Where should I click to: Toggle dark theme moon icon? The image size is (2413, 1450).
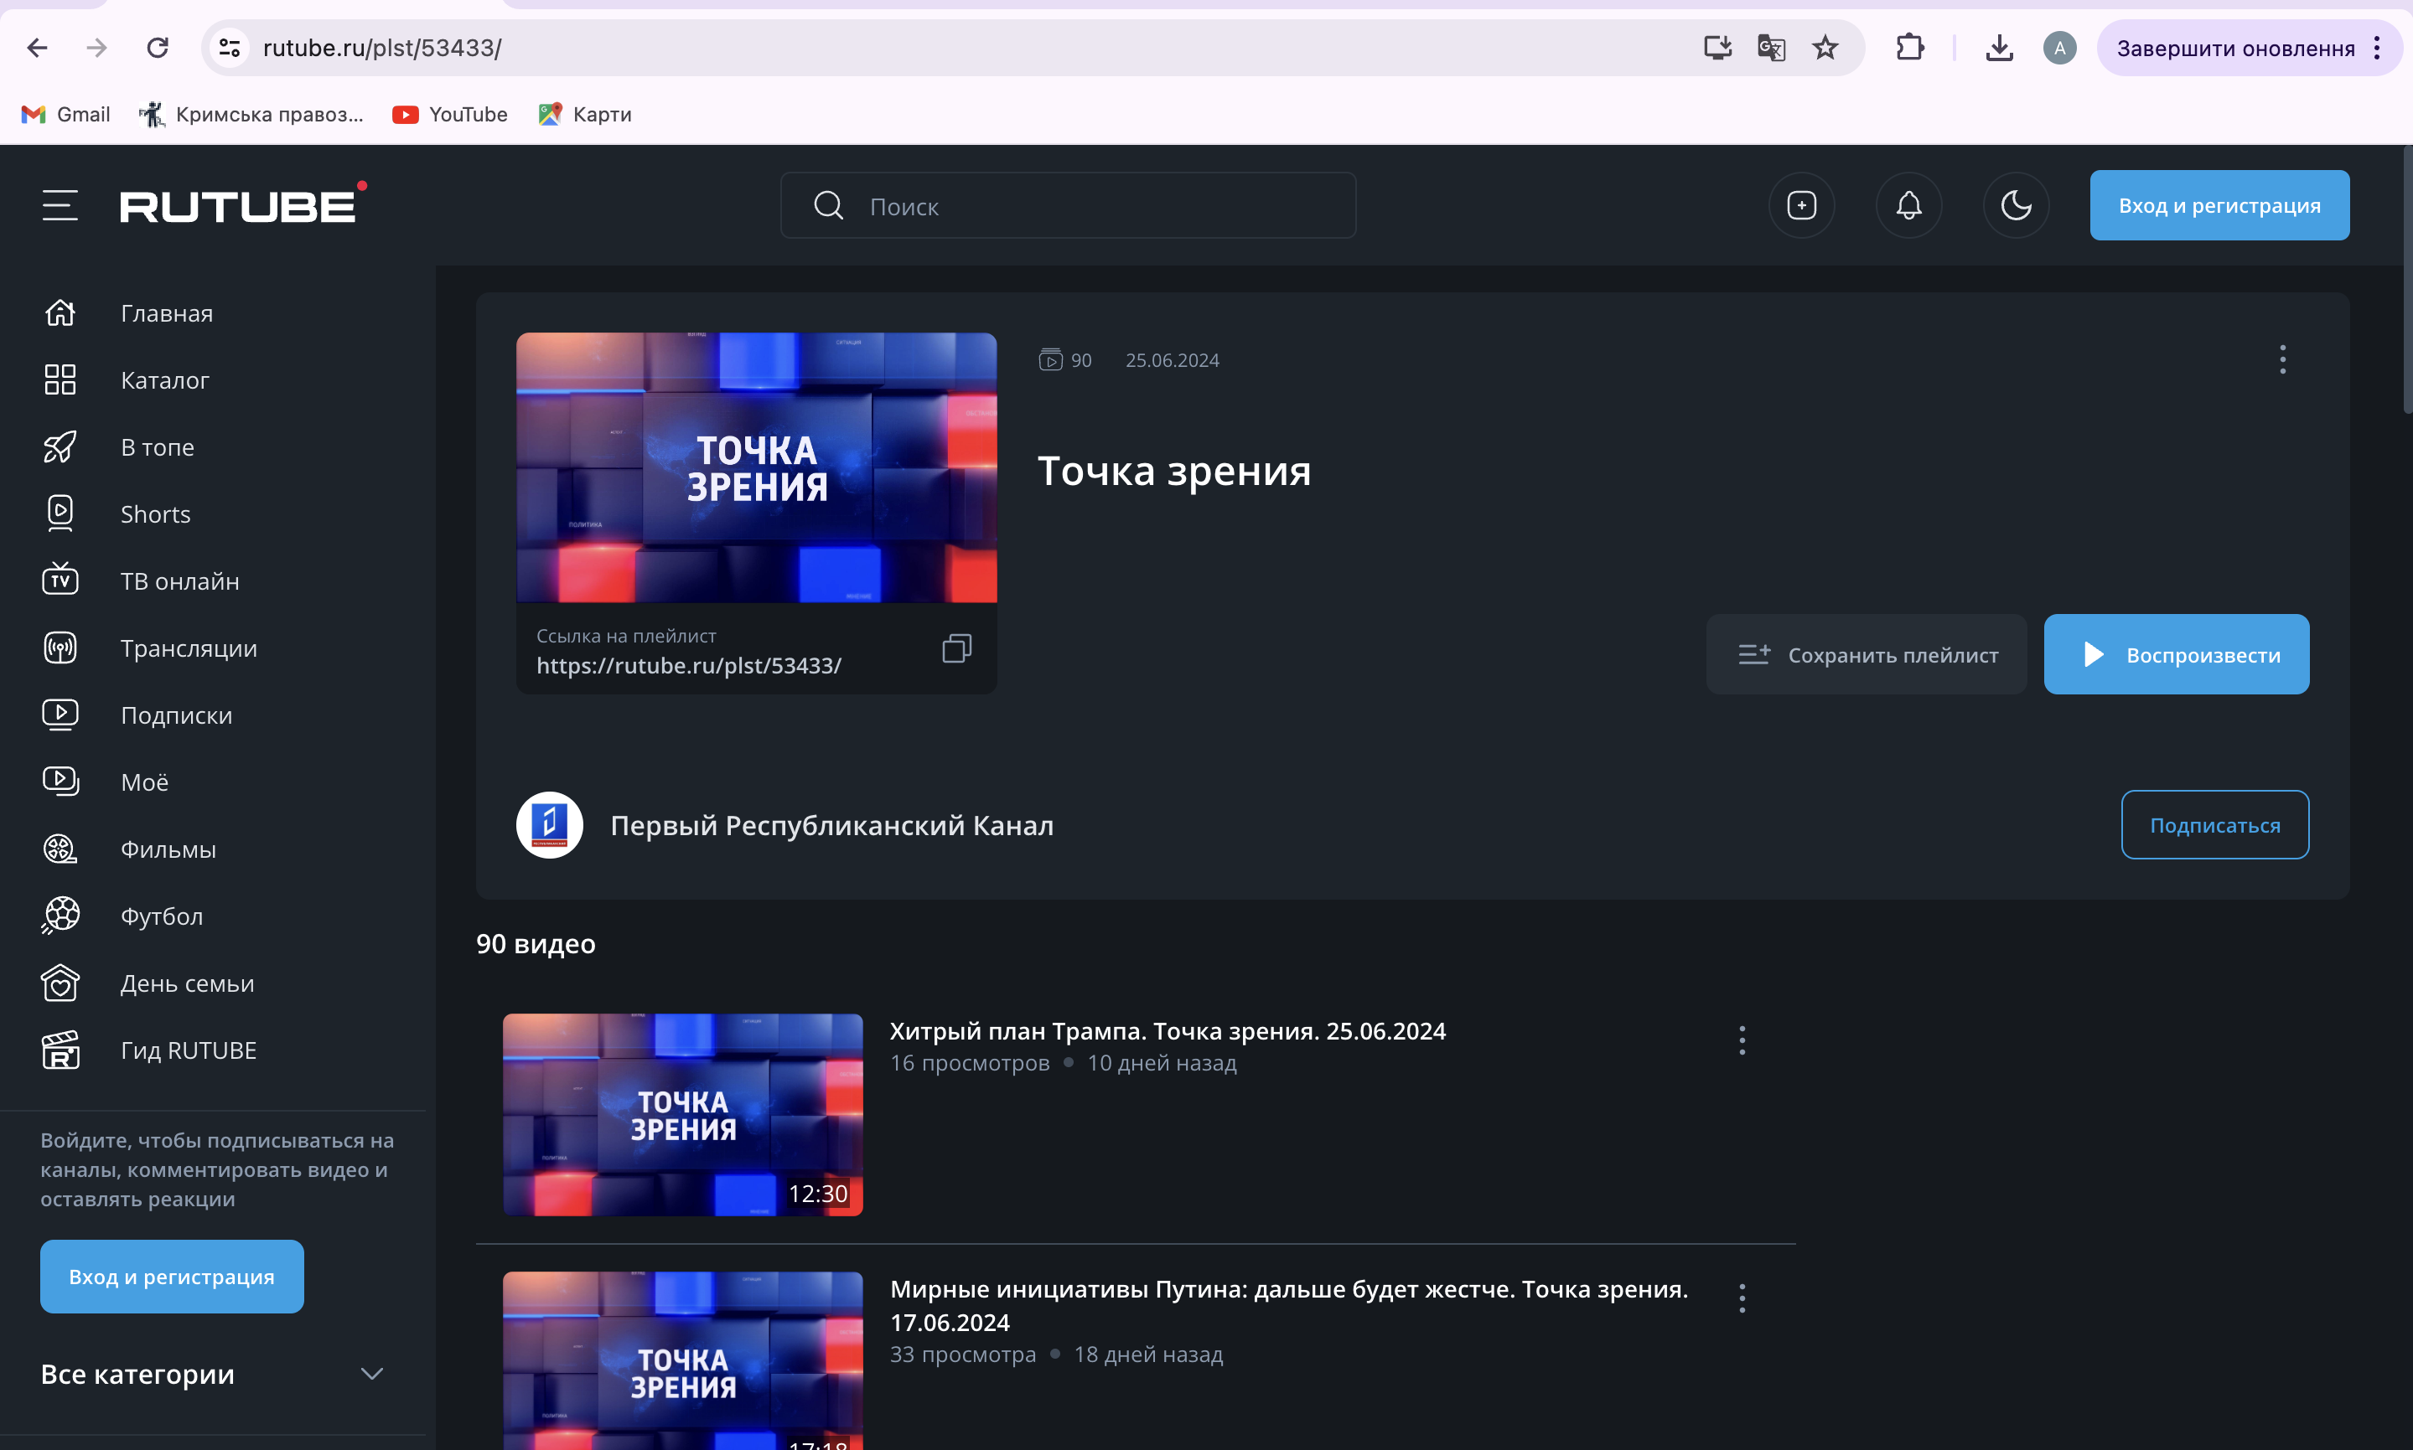pos(2015,205)
